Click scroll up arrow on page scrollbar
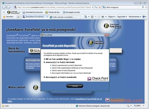This screenshot has height=109, width=149. pos(146,21)
